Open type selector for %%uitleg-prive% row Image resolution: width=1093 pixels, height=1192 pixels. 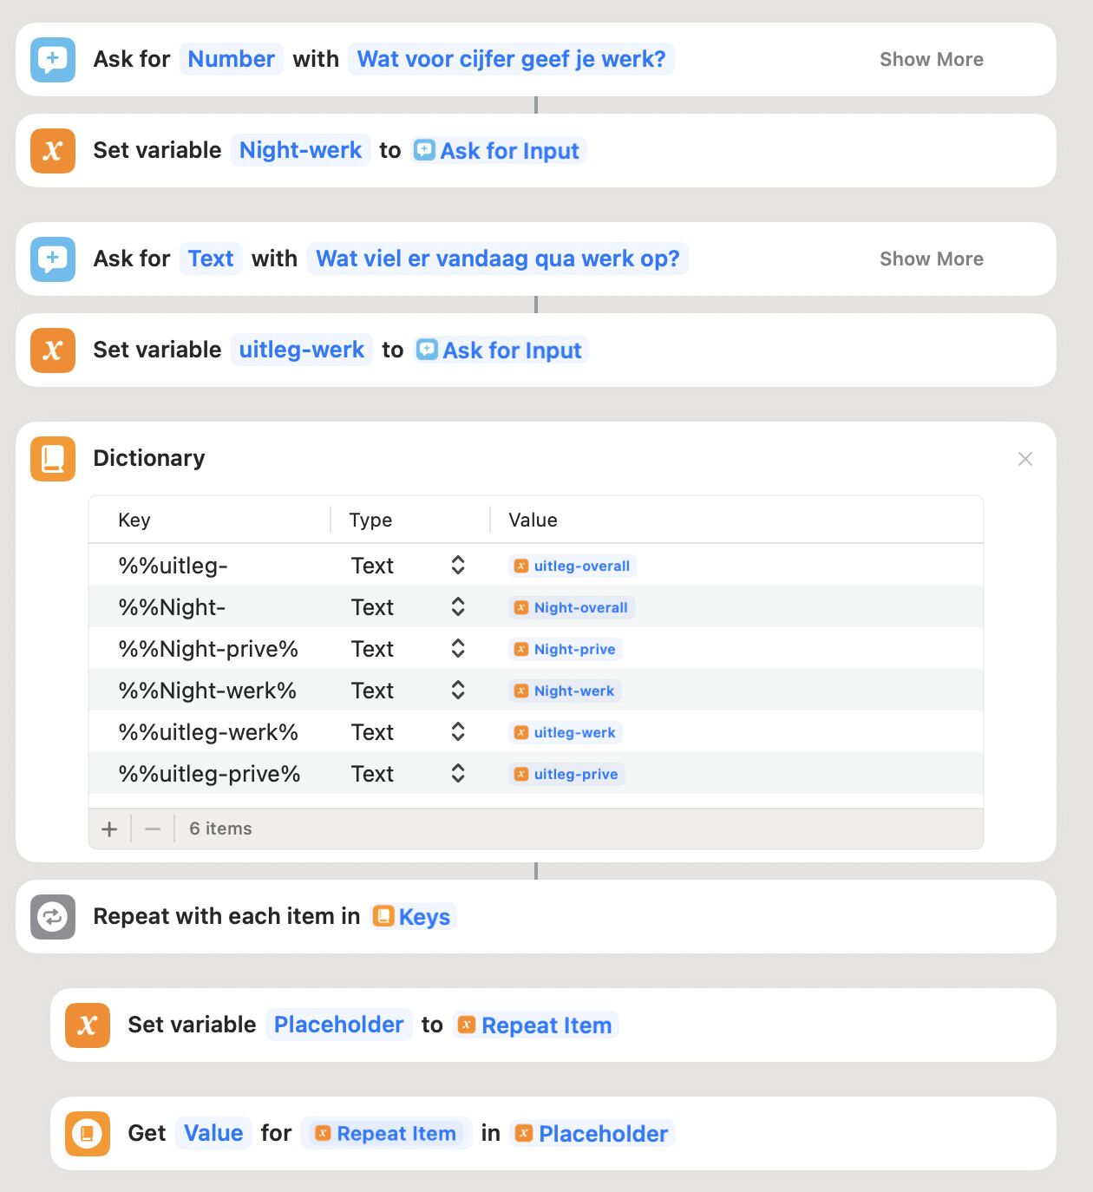click(458, 774)
